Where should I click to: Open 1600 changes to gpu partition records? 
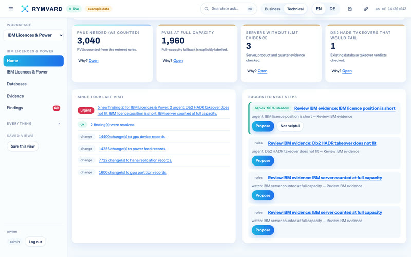tap(133, 172)
